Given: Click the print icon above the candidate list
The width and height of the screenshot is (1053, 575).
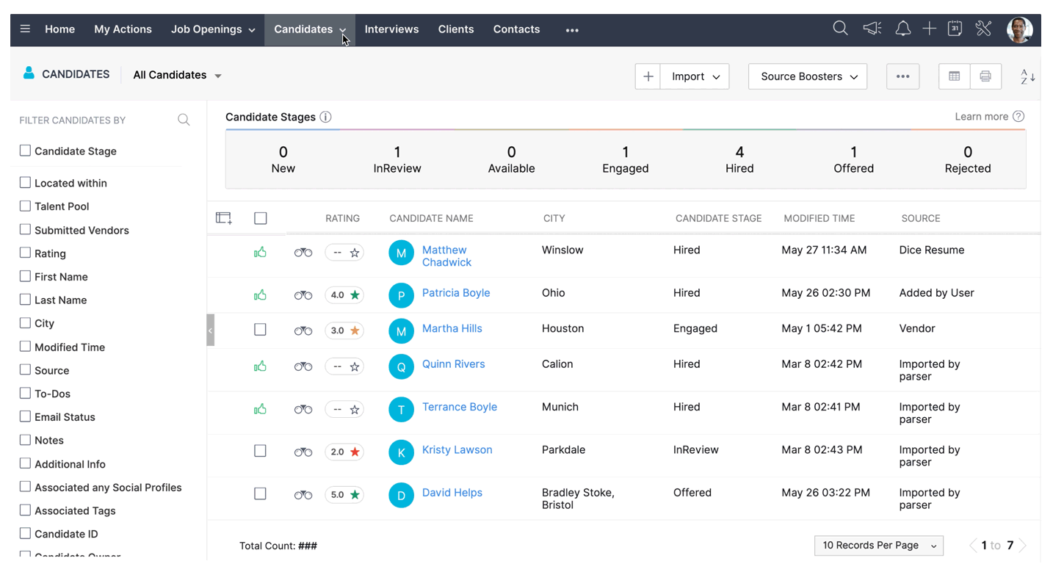Looking at the screenshot, I should [985, 76].
